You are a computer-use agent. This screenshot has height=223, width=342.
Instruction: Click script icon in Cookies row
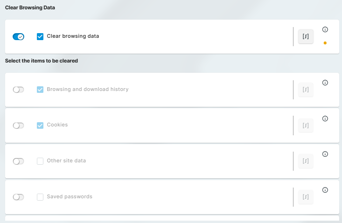(306, 125)
